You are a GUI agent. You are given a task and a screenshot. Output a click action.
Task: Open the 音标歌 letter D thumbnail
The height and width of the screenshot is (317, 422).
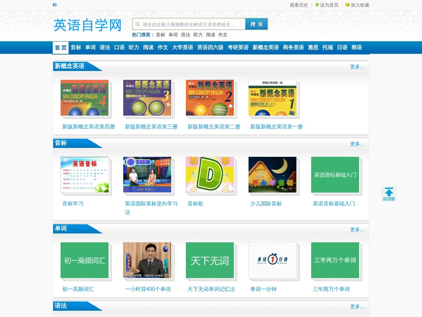coord(210,175)
